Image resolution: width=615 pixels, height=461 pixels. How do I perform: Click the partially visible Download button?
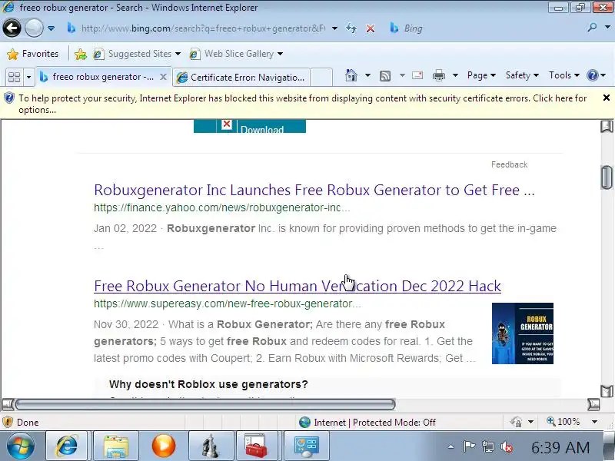tap(249, 126)
